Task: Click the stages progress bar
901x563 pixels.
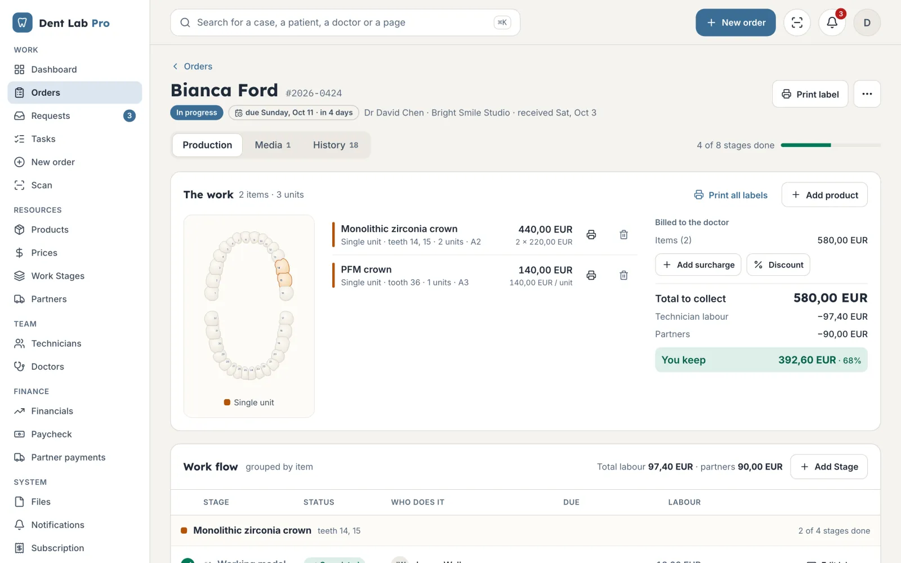Action: [831, 145]
